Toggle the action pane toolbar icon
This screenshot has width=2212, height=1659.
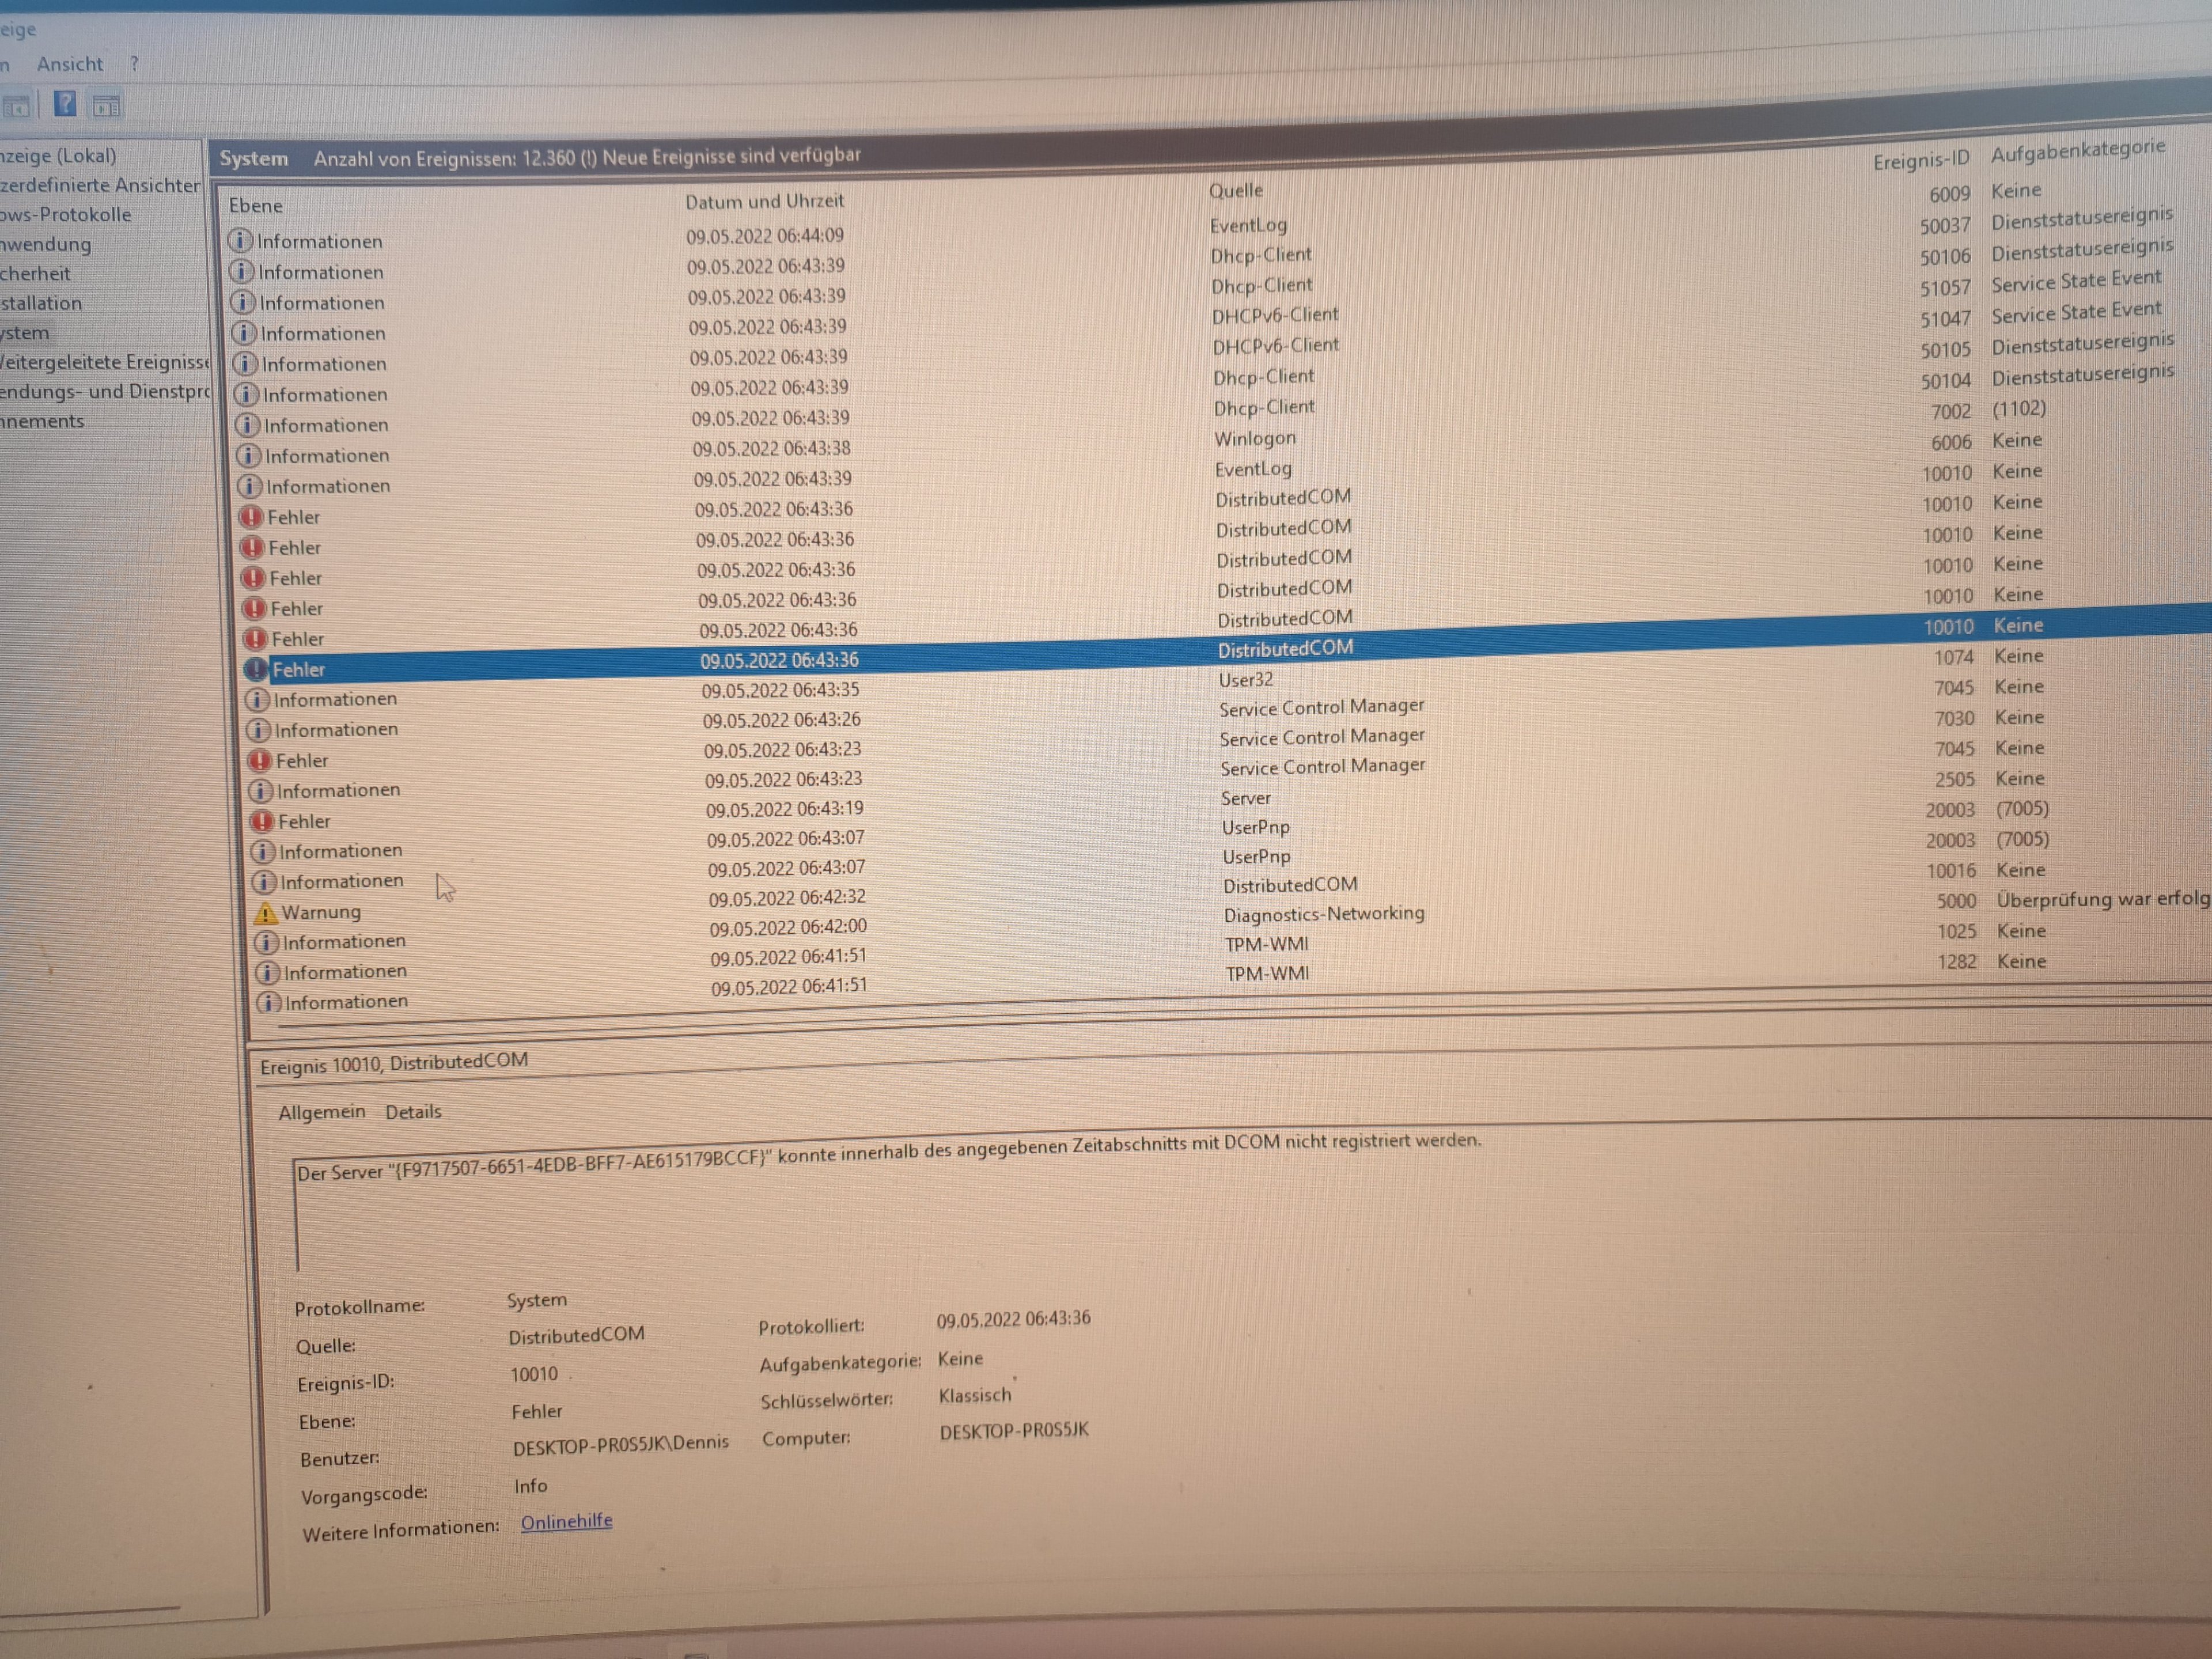(x=107, y=105)
